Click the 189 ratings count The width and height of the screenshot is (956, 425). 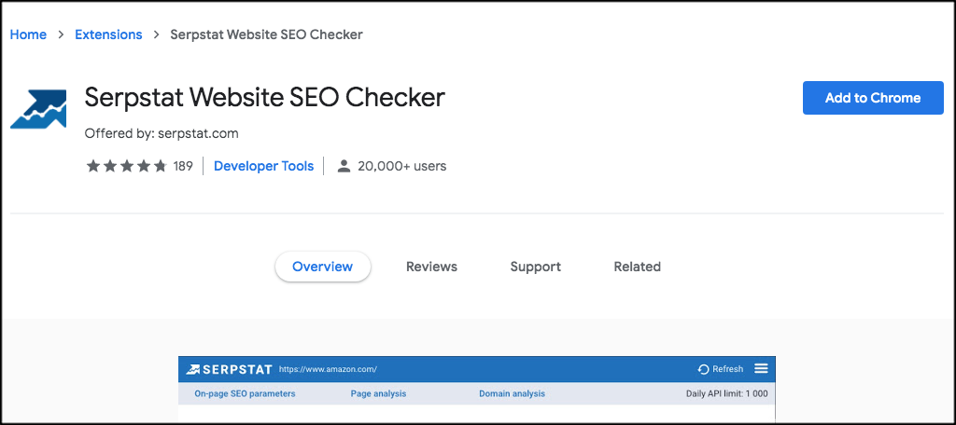pos(183,166)
